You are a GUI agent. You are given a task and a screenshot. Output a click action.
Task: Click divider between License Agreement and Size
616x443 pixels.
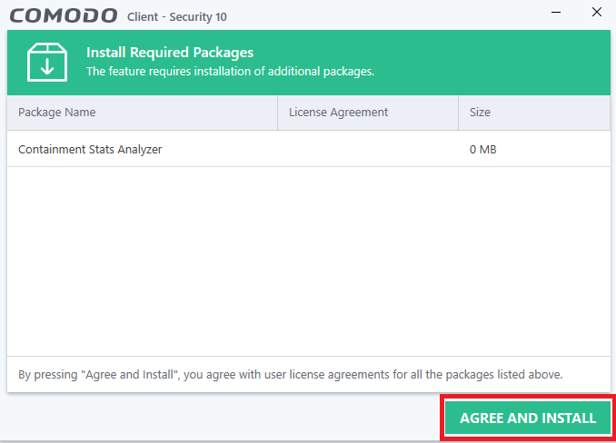458,113
